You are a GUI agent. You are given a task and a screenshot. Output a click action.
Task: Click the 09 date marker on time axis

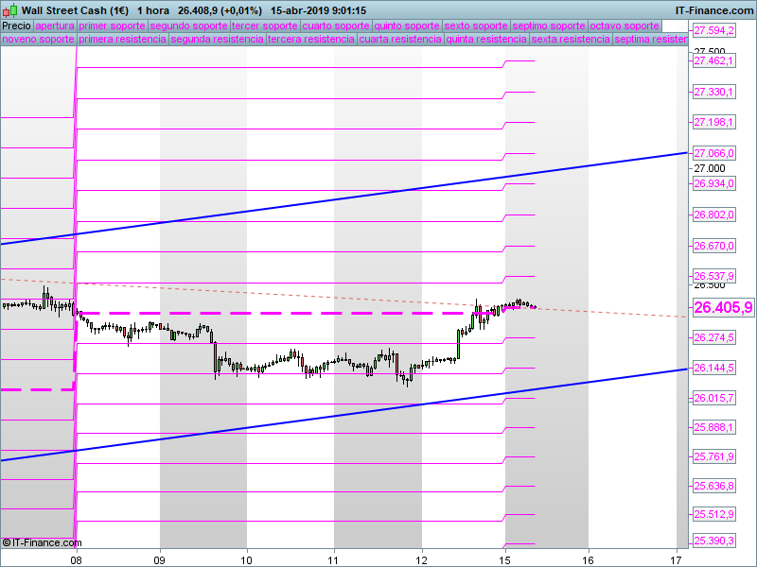tap(159, 559)
